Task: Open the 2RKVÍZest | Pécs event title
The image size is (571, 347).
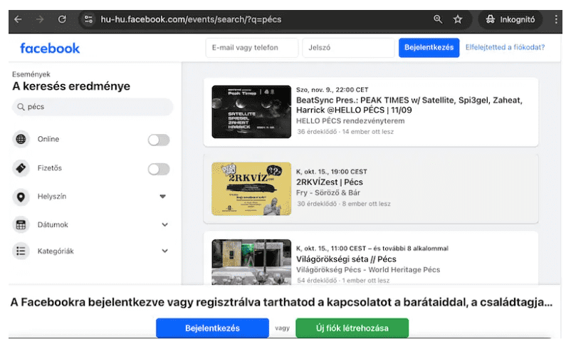Action: 329,182
